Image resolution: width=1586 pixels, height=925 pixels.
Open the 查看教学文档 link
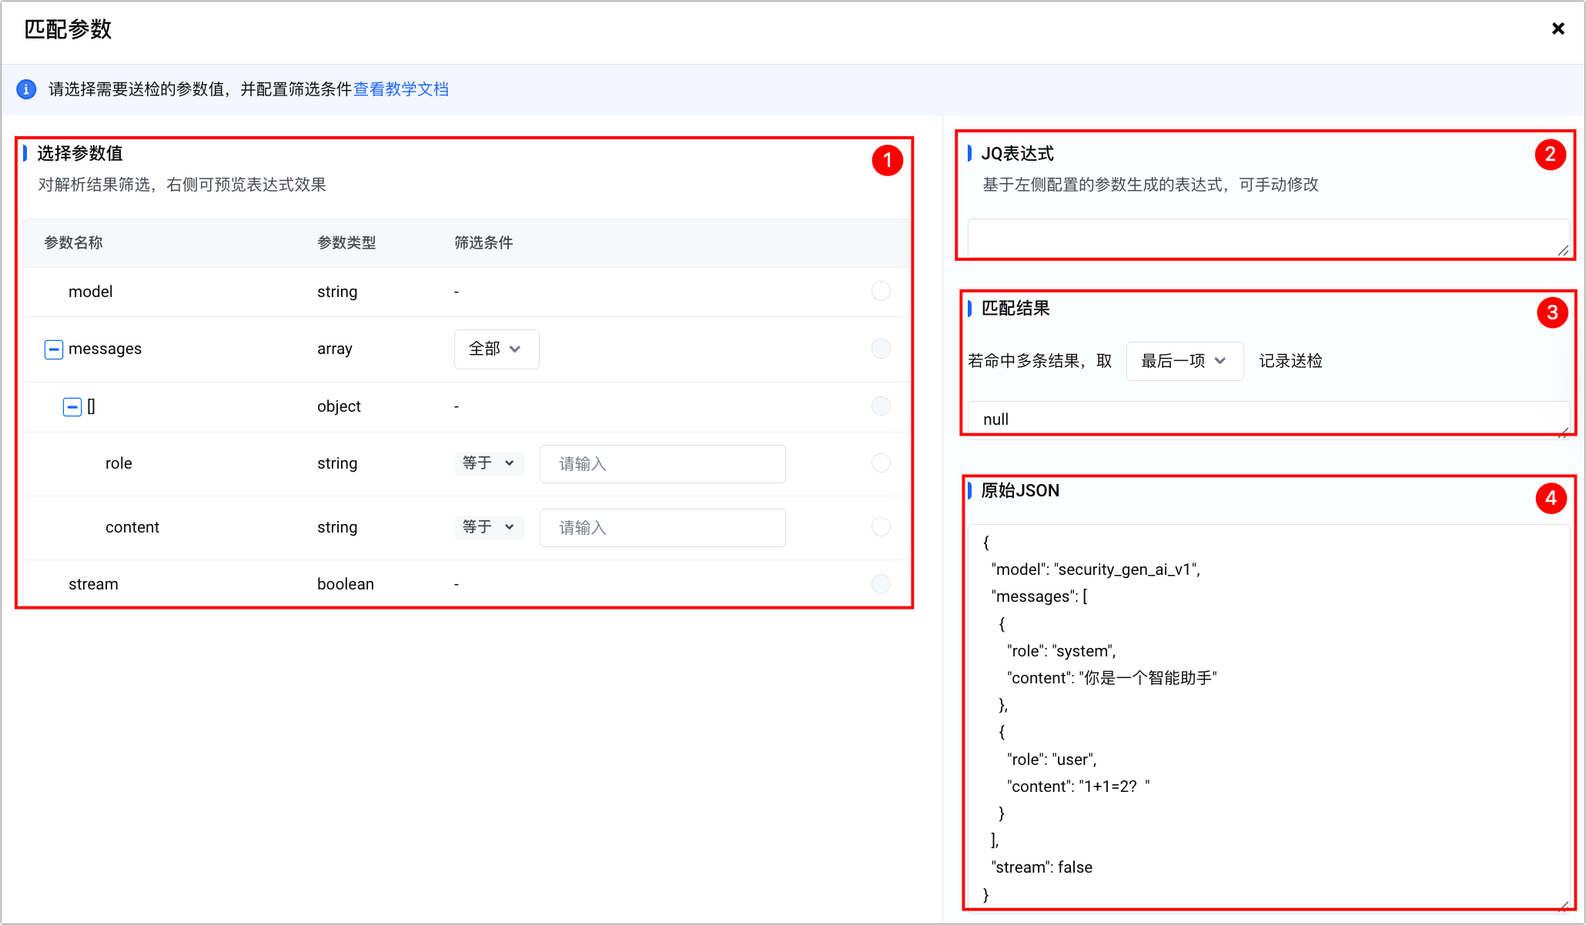[x=400, y=89]
